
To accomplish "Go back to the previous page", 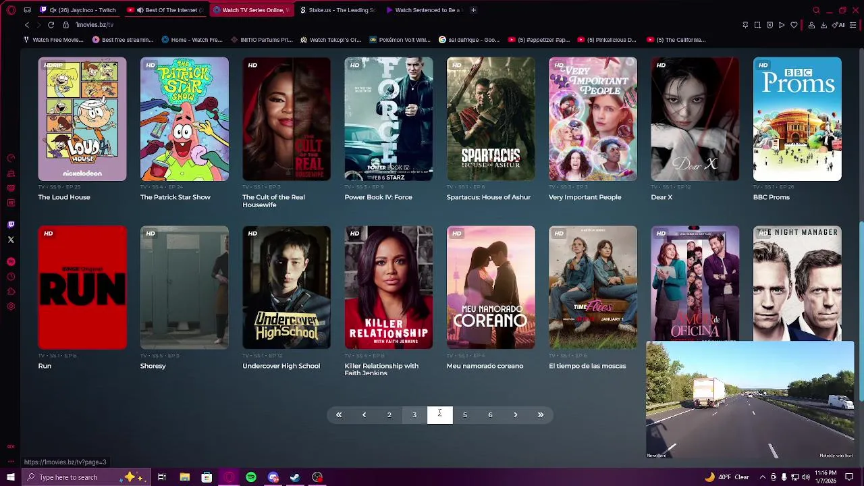I will [x=27, y=25].
